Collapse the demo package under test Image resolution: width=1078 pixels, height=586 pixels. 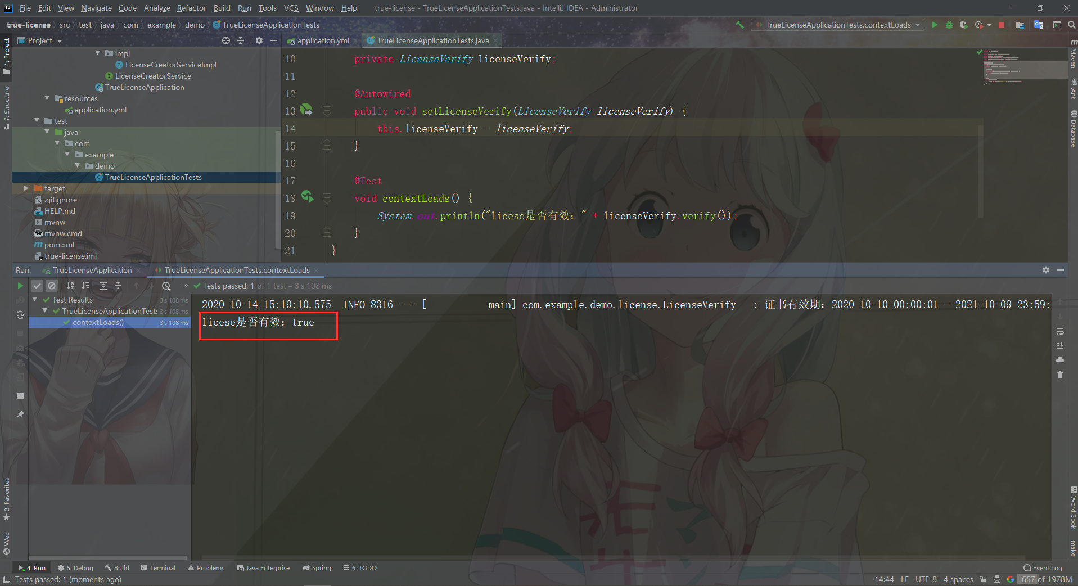coord(78,165)
